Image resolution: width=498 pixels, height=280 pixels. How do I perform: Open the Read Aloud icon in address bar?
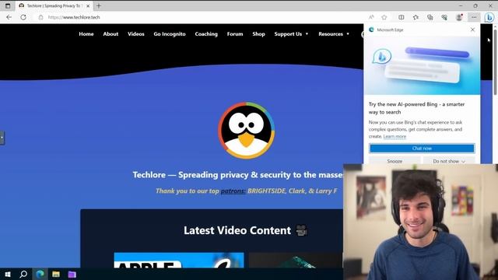371,17
